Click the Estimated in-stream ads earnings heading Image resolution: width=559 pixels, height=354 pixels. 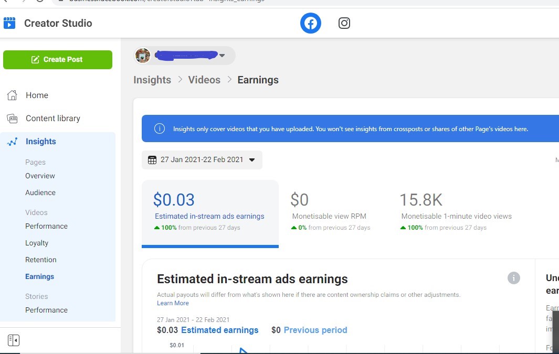252,279
